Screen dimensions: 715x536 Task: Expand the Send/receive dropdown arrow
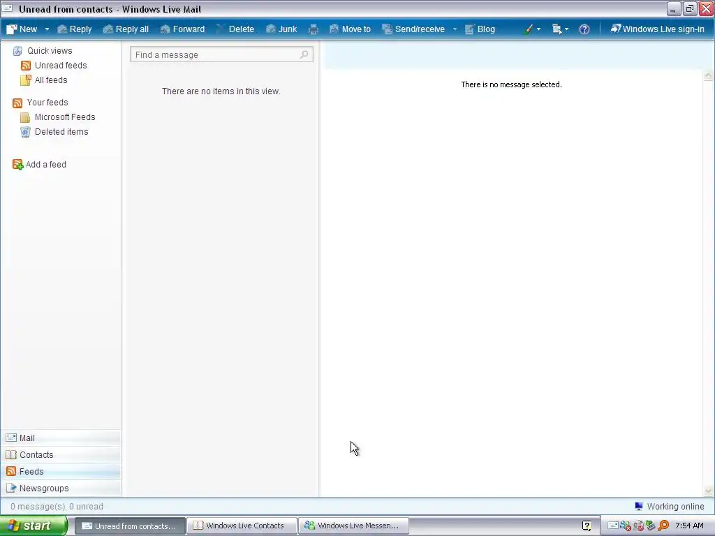[x=455, y=29]
